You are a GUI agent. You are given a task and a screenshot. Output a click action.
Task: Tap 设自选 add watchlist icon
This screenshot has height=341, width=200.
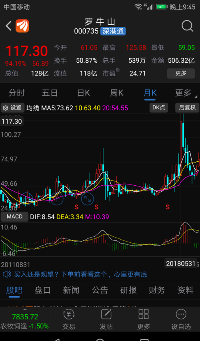(x=181, y=319)
